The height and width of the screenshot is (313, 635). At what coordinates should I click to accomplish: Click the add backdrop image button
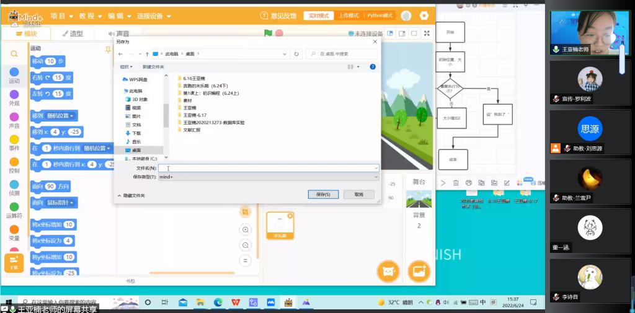point(419,271)
